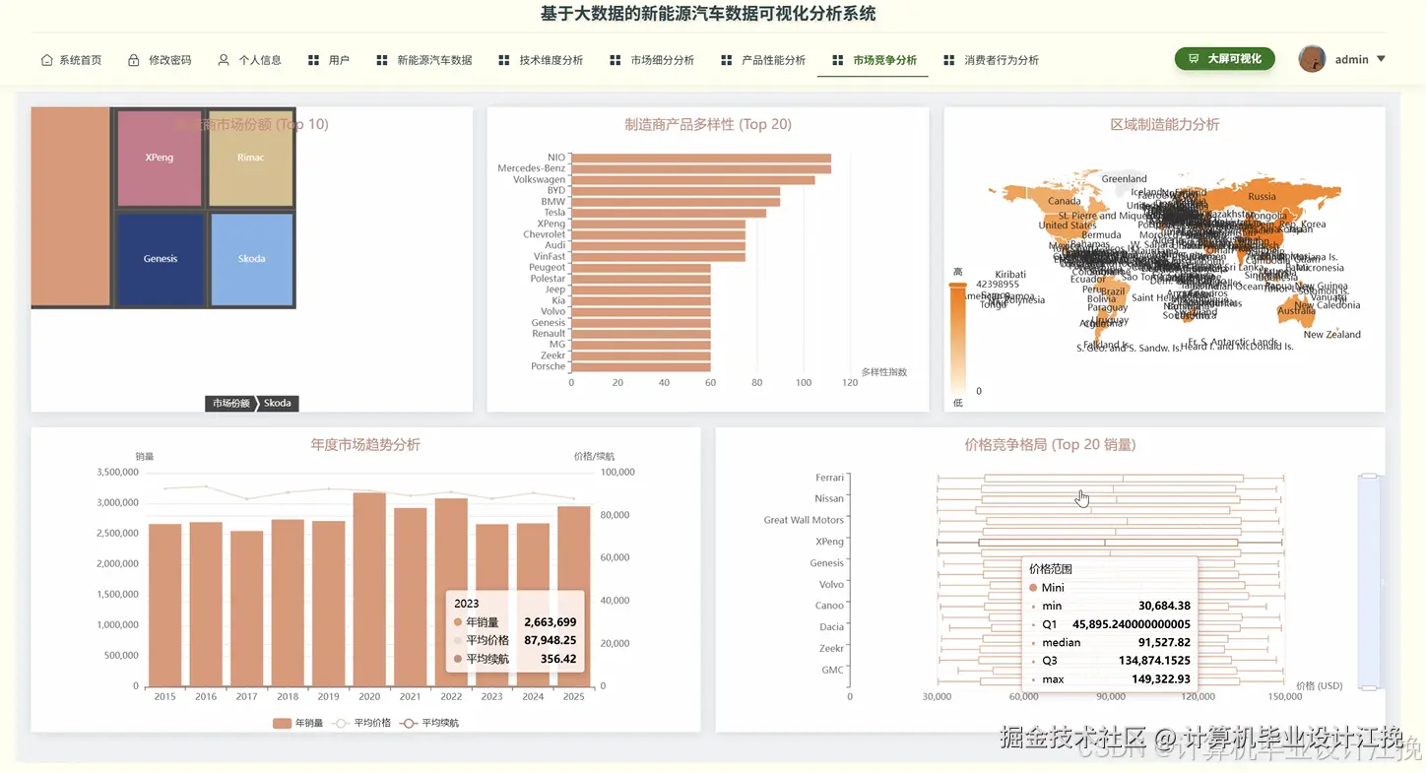Click Skoda breadcrumb in treemap
The image size is (1426, 773).
tap(277, 403)
